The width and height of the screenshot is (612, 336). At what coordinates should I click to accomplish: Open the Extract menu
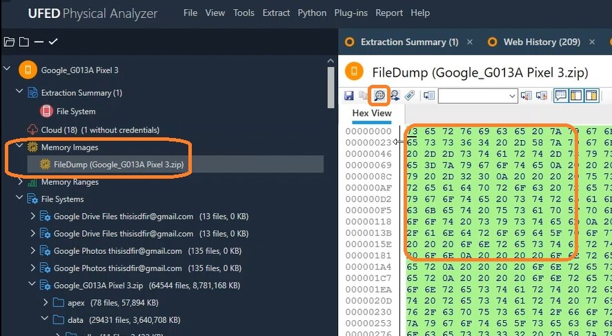point(276,13)
